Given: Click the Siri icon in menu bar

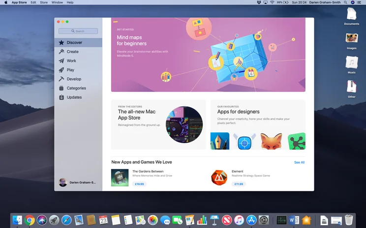Looking at the screenshot, I should click(352, 2).
